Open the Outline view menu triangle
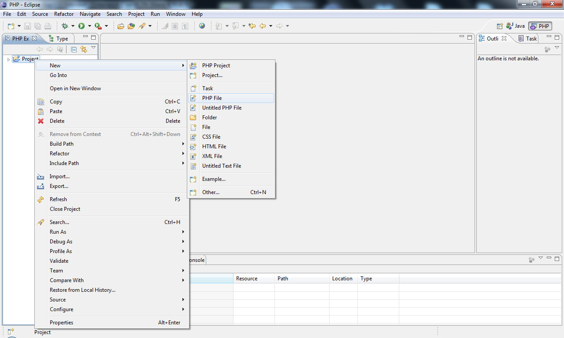 pyautogui.click(x=557, y=48)
